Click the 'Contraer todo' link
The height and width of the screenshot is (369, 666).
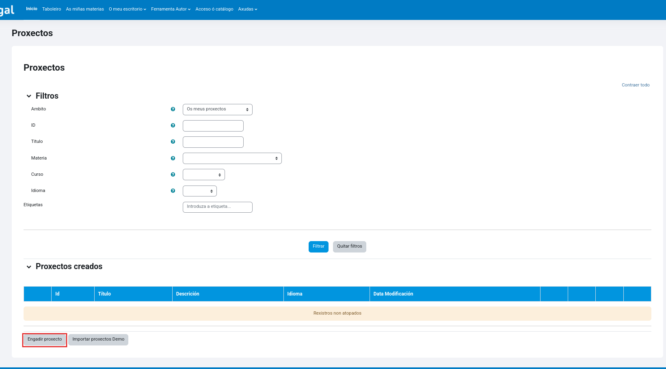pyautogui.click(x=636, y=85)
